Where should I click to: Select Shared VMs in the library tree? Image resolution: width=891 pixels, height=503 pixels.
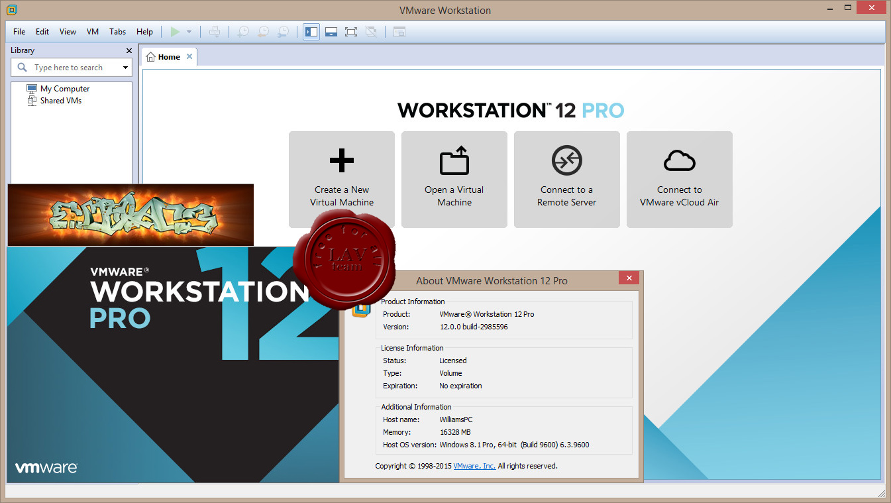point(61,101)
